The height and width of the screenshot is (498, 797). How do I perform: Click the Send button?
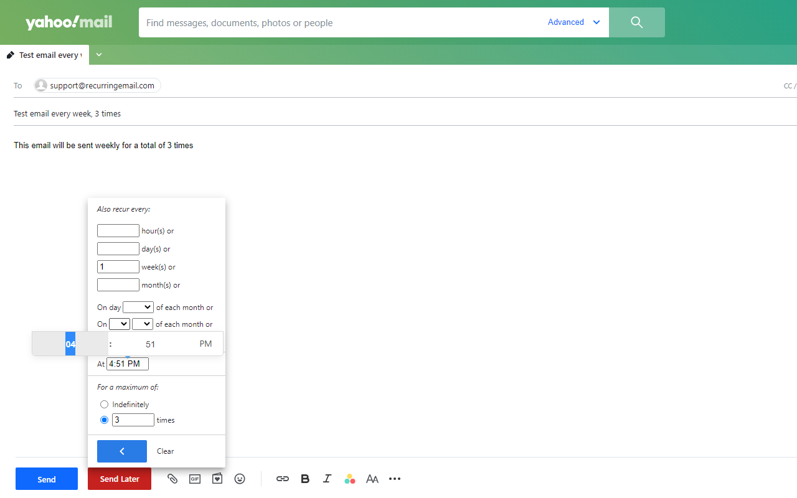(x=46, y=478)
